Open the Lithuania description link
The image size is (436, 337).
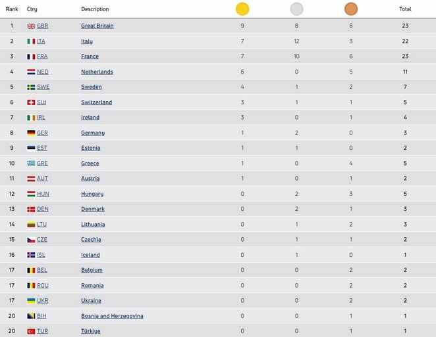[x=93, y=224]
